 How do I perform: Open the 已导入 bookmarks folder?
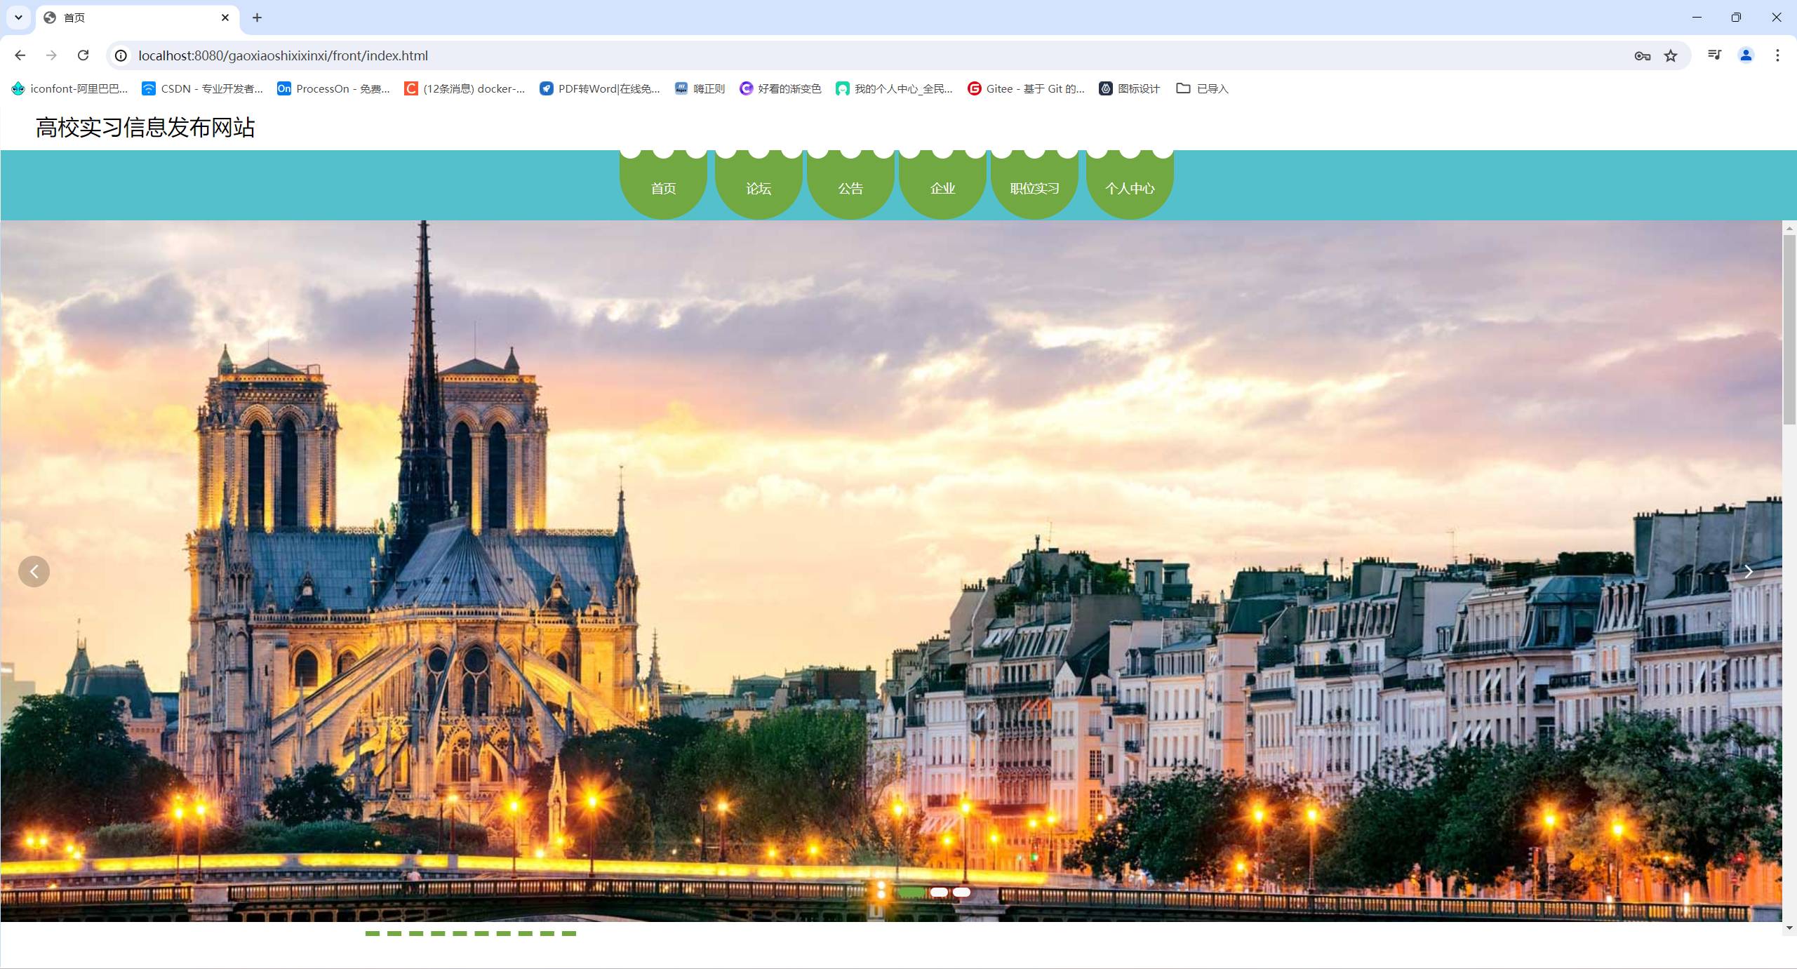tap(1202, 88)
